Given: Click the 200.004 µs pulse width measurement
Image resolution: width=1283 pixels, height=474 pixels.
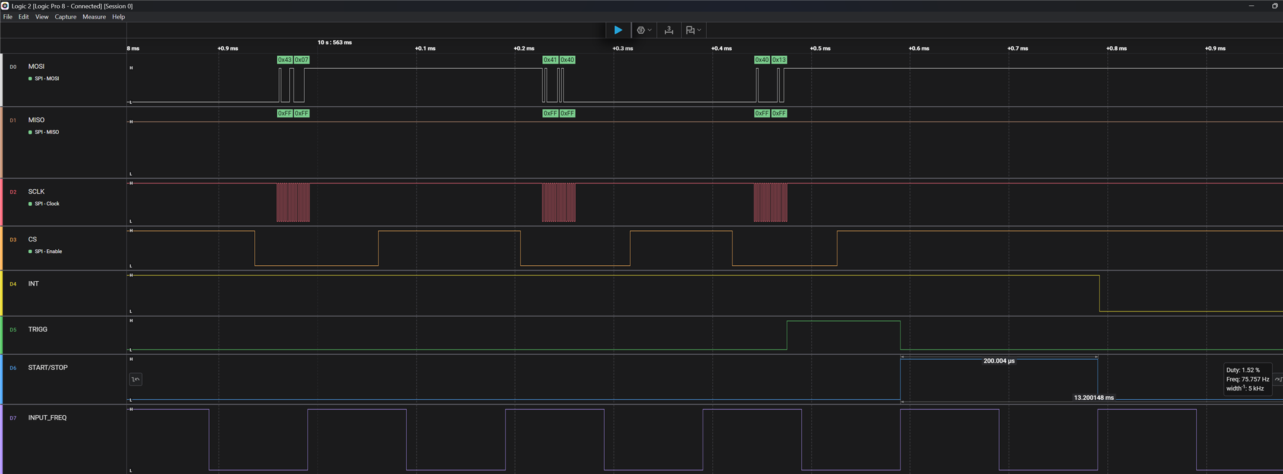Looking at the screenshot, I should tap(998, 361).
